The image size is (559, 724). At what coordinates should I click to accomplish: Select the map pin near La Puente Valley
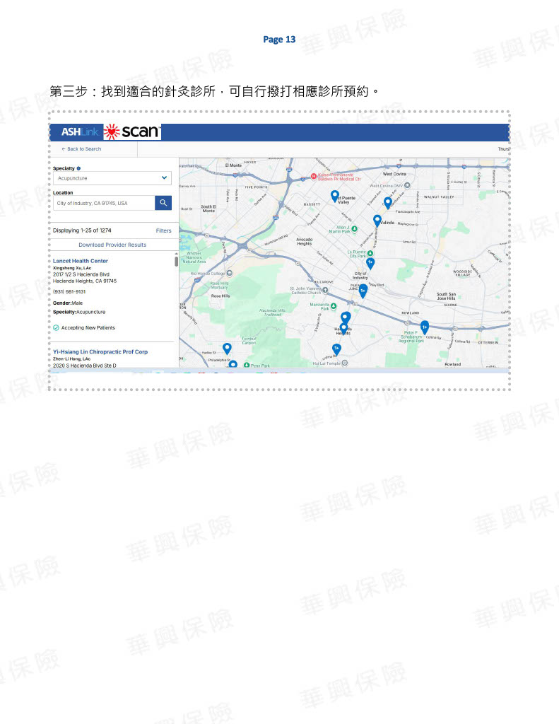pos(335,195)
